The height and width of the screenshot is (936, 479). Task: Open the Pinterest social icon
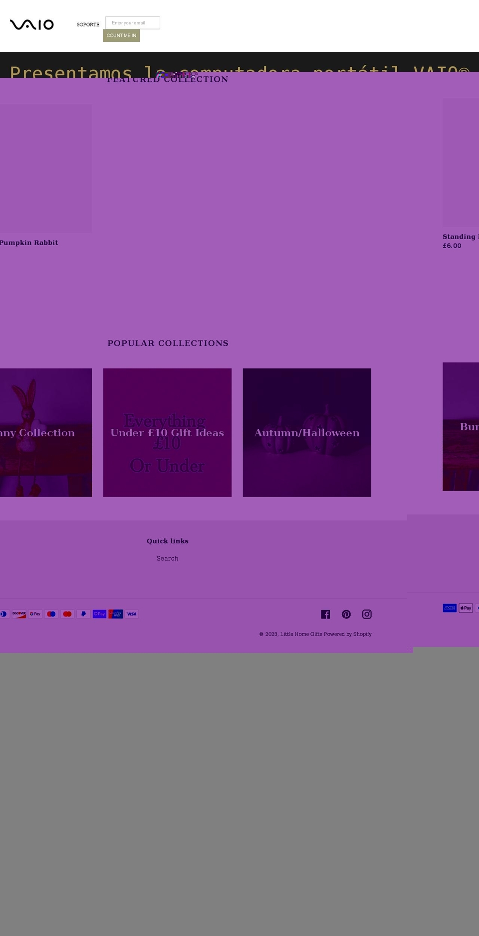(346, 614)
